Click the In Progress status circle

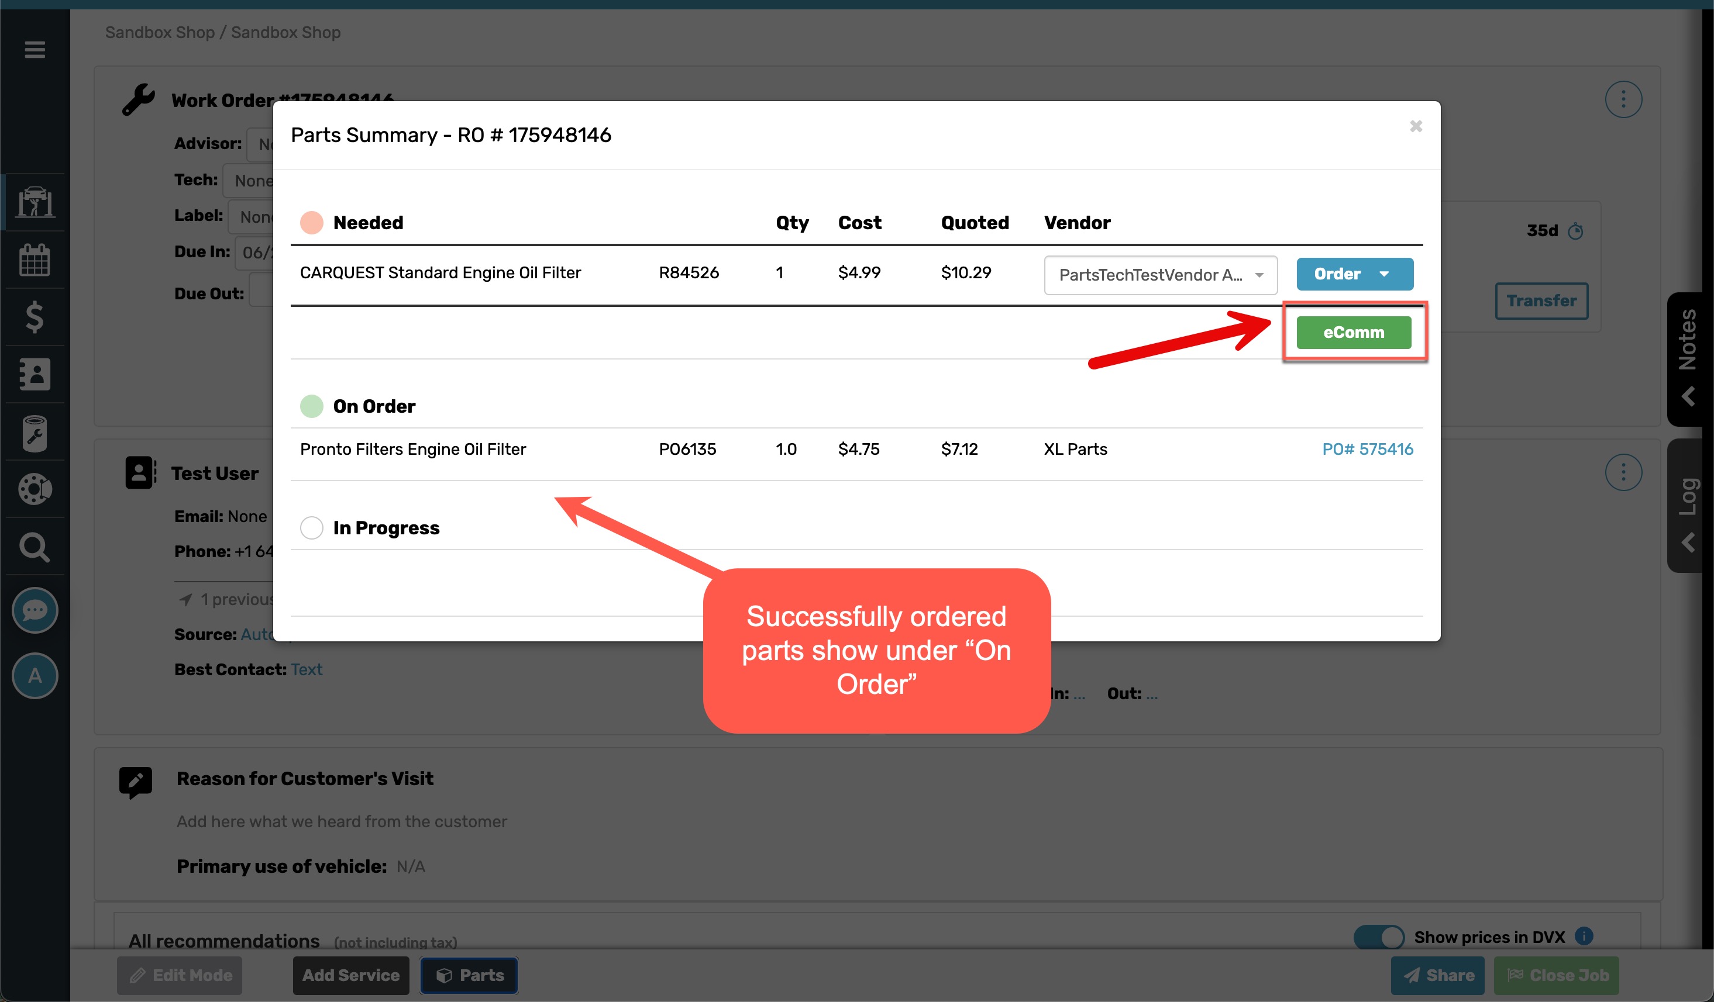pos(312,527)
